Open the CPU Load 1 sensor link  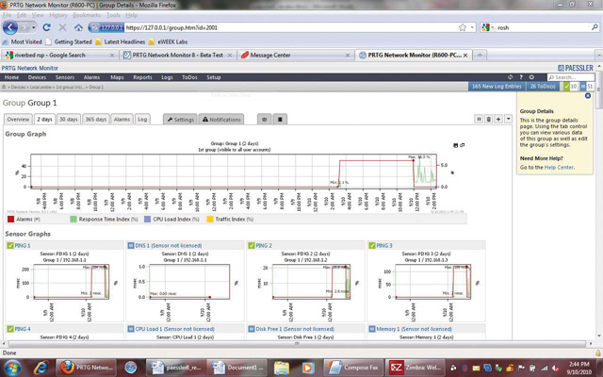coord(175,329)
